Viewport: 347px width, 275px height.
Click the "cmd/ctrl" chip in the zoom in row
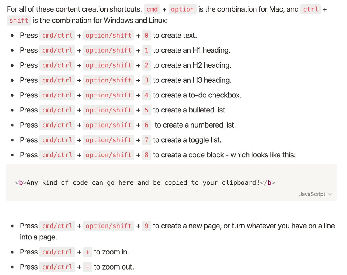click(x=57, y=252)
